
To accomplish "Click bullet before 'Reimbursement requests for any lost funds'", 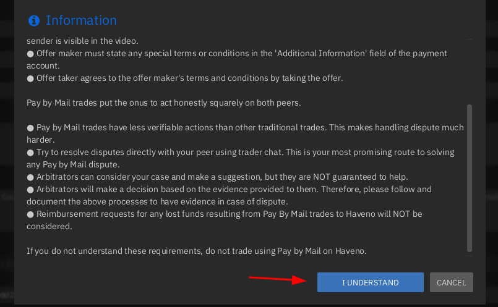I will click(30, 214).
